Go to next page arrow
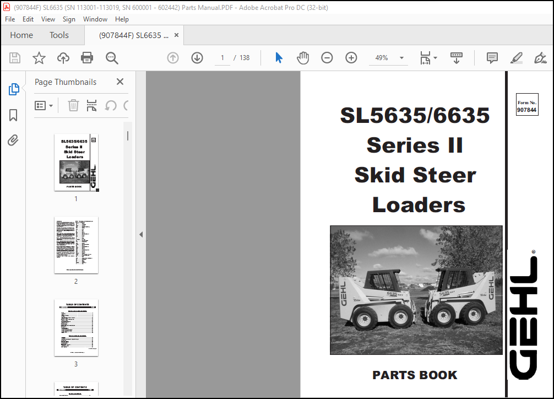The image size is (554, 399). pyautogui.click(x=197, y=58)
